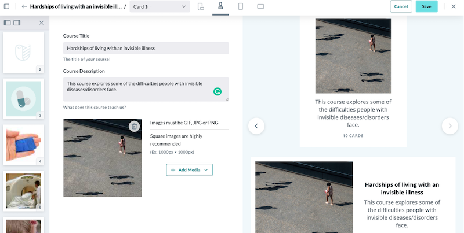Click the Save button
Viewport: 464px width, 233px height.
click(426, 6)
